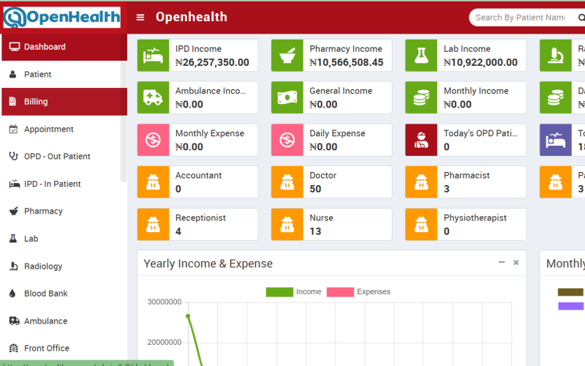Click the Appointment calendar icon

tap(13, 130)
